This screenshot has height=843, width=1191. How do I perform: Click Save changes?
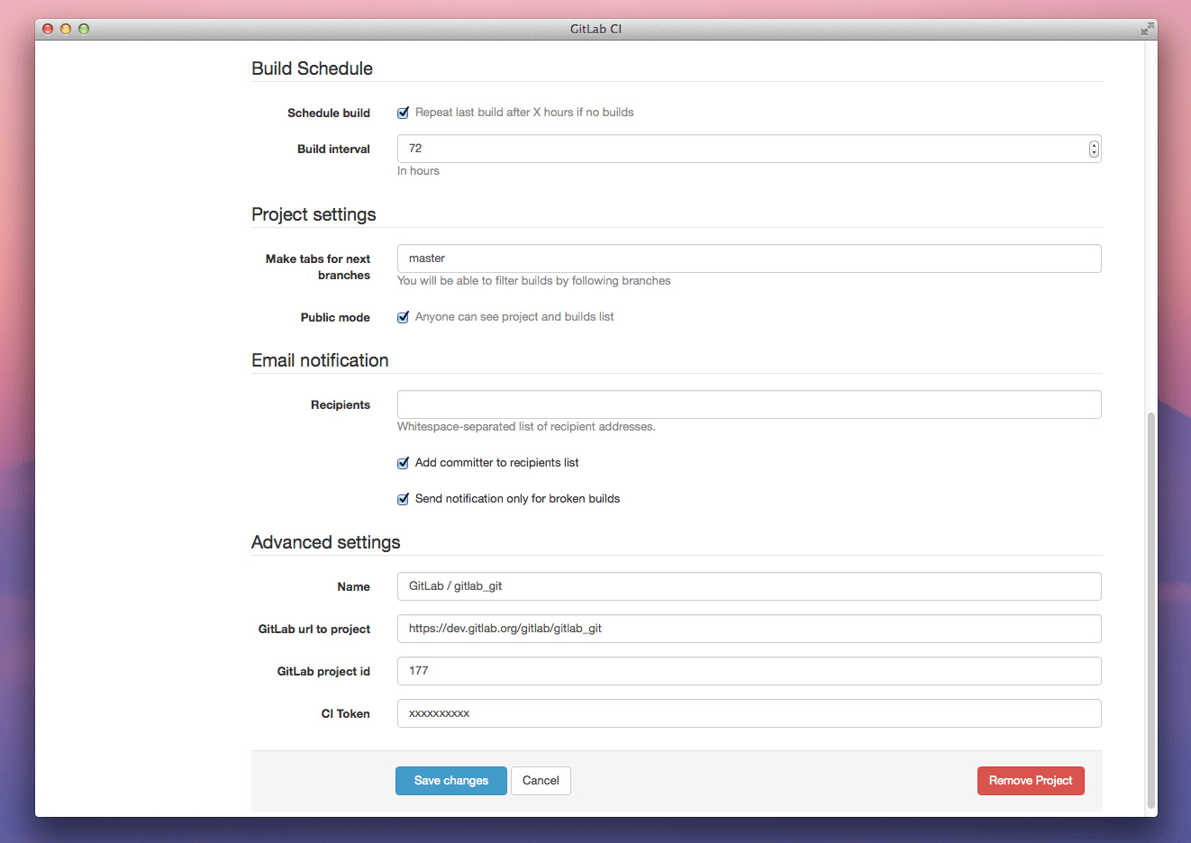450,781
